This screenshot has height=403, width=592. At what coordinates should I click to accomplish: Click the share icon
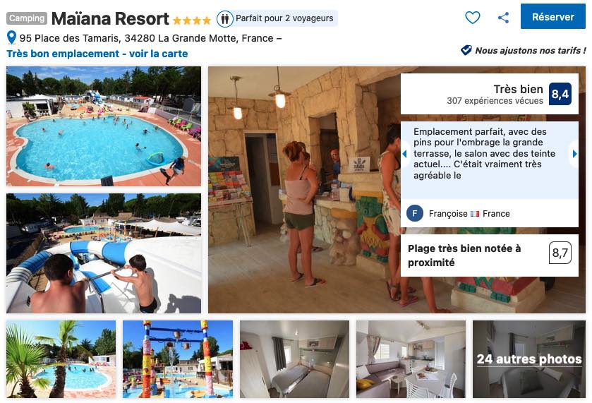tap(503, 18)
